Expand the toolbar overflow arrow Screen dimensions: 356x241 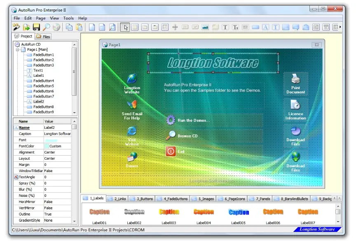(x=340, y=27)
